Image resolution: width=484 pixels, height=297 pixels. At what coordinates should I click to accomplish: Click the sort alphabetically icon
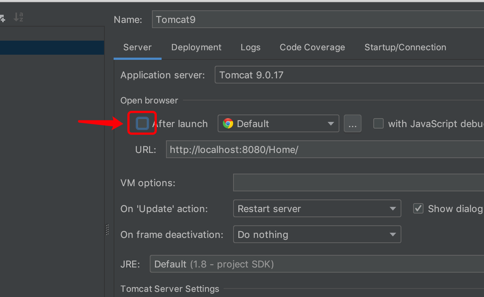[x=18, y=17]
